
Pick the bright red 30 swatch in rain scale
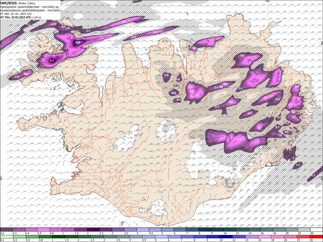[316, 237]
